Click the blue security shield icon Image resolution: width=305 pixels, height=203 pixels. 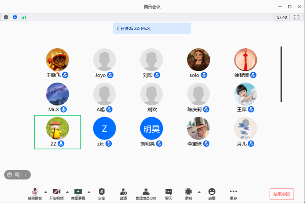[15, 17]
